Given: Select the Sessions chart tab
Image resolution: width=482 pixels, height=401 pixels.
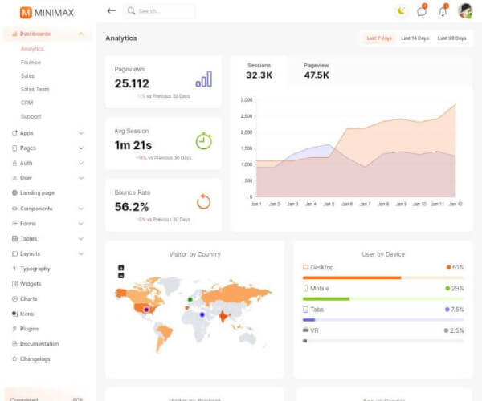Looking at the screenshot, I should (259, 71).
